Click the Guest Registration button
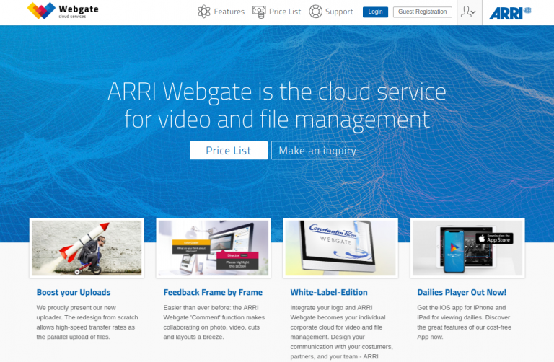 pos(423,12)
